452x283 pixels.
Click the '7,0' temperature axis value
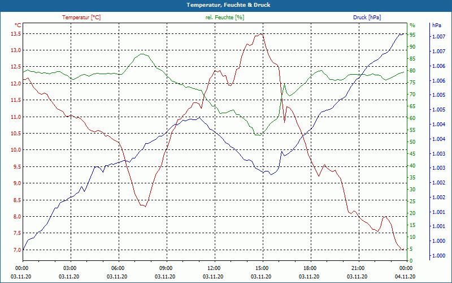[x=17, y=250]
